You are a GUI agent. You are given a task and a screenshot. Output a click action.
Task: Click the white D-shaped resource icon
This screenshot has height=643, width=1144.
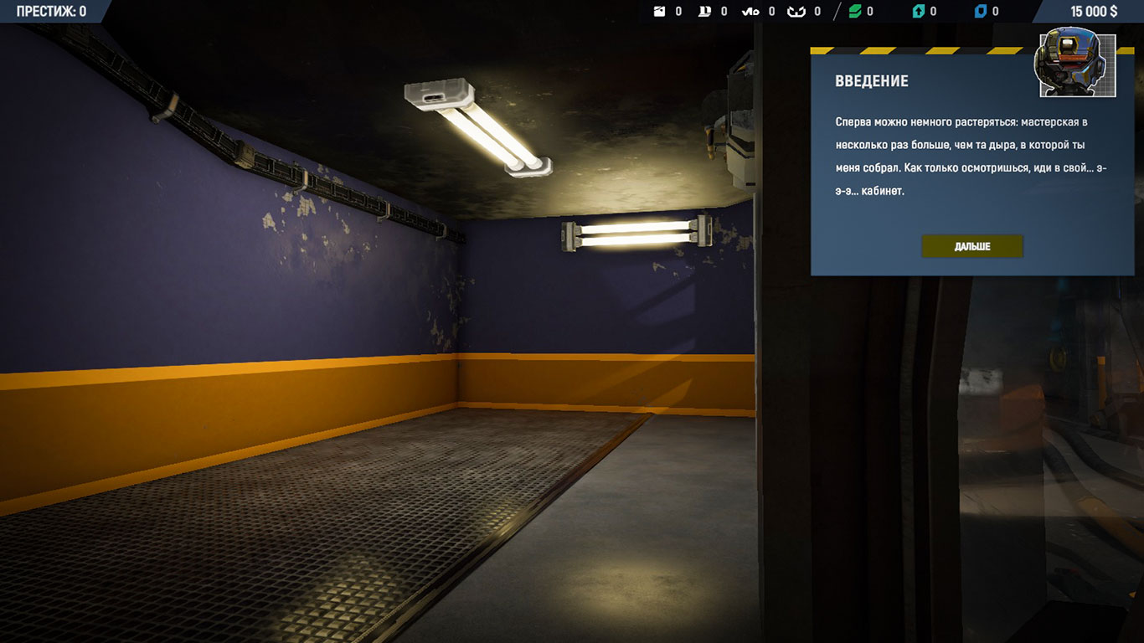(x=704, y=12)
